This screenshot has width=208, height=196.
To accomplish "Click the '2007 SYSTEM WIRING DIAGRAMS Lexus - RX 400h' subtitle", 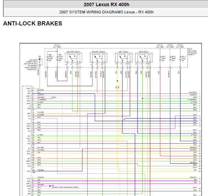I will [x=106, y=12].
